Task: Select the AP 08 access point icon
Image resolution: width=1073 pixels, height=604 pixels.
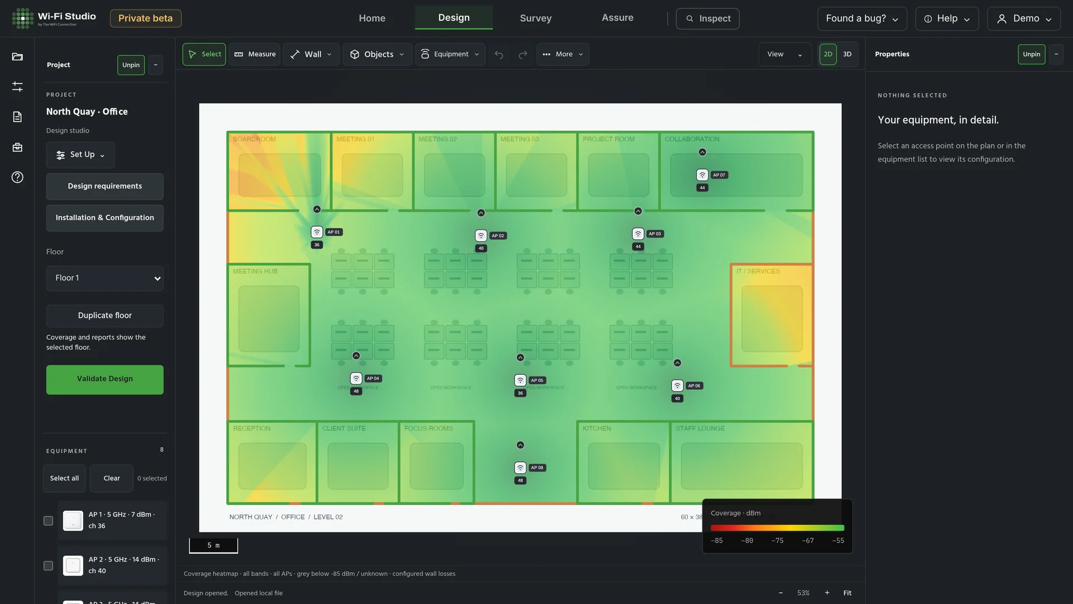Action: coord(520,468)
